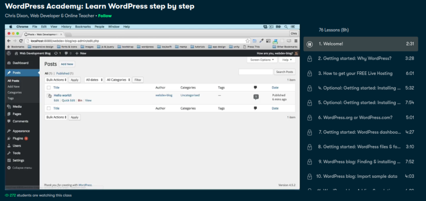Open the All dates dropdown

[94, 80]
